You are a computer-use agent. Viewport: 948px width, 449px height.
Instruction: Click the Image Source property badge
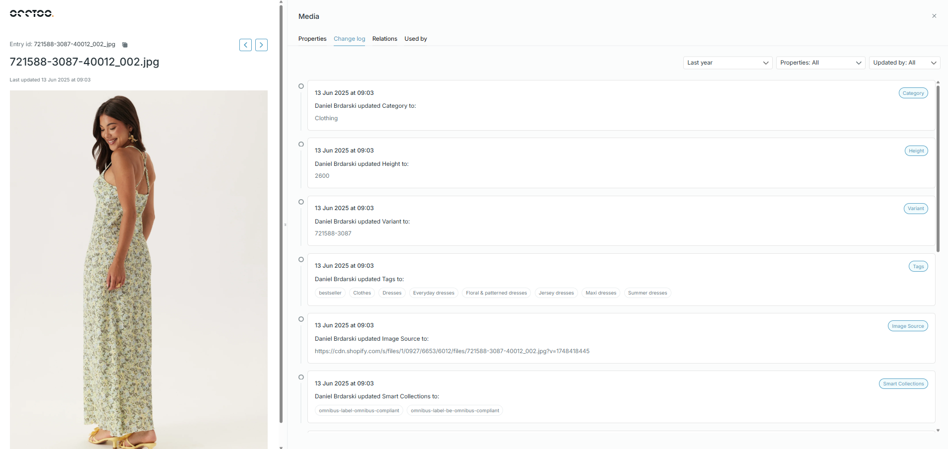pos(907,326)
